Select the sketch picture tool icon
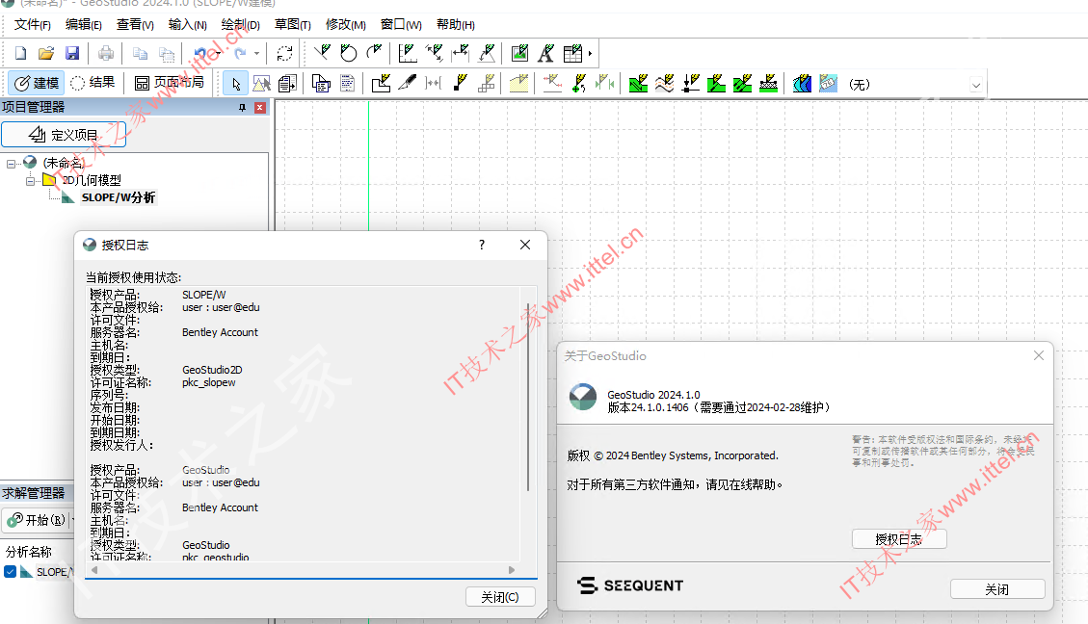This screenshot has height=624, width=1088. (x=519, y=53)
